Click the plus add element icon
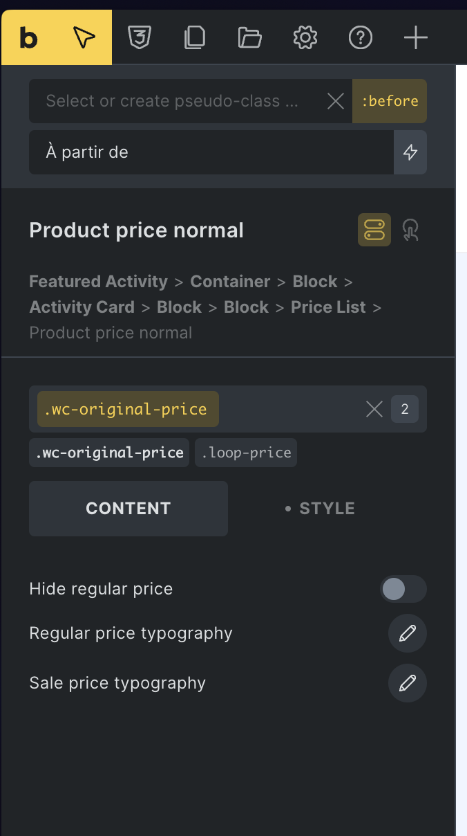Viewport: 467px width, 836px height. pos(415,38)
